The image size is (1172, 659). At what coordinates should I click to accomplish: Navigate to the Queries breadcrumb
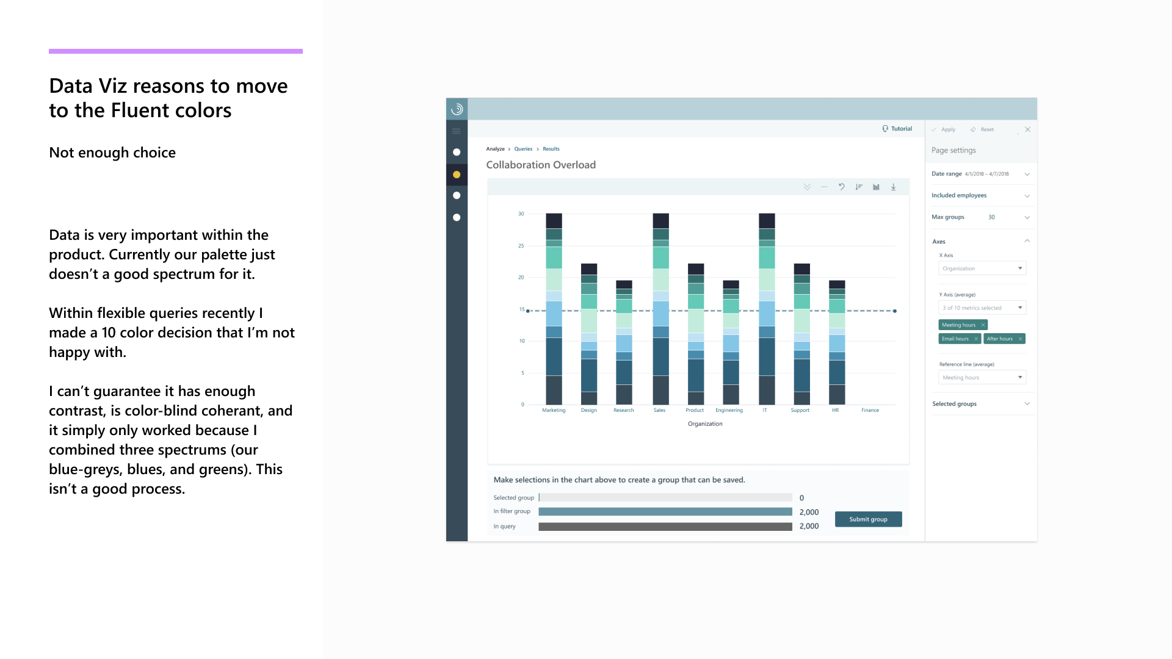[x=523, y=148]
